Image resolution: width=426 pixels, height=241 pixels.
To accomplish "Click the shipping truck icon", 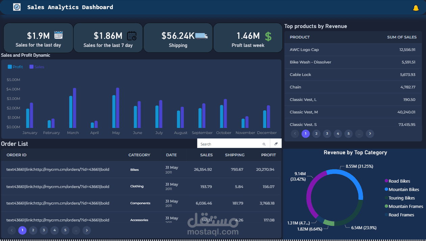I will click(201, 35).
